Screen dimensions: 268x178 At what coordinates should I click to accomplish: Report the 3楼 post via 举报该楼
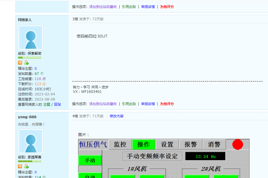(x=148, y=104)
